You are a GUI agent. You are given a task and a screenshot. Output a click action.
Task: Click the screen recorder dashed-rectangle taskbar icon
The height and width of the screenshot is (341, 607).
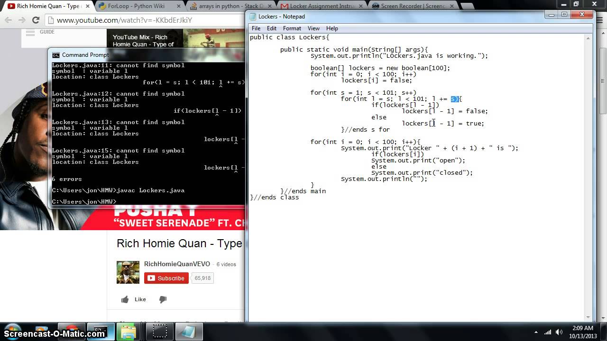point(160,332)
